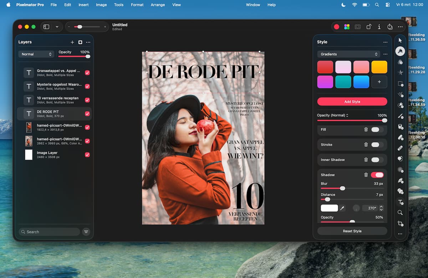The width and height of the screenshot is (428, 278).
Task: Enable the Inner Shadow switch
Action: point(377,160)
